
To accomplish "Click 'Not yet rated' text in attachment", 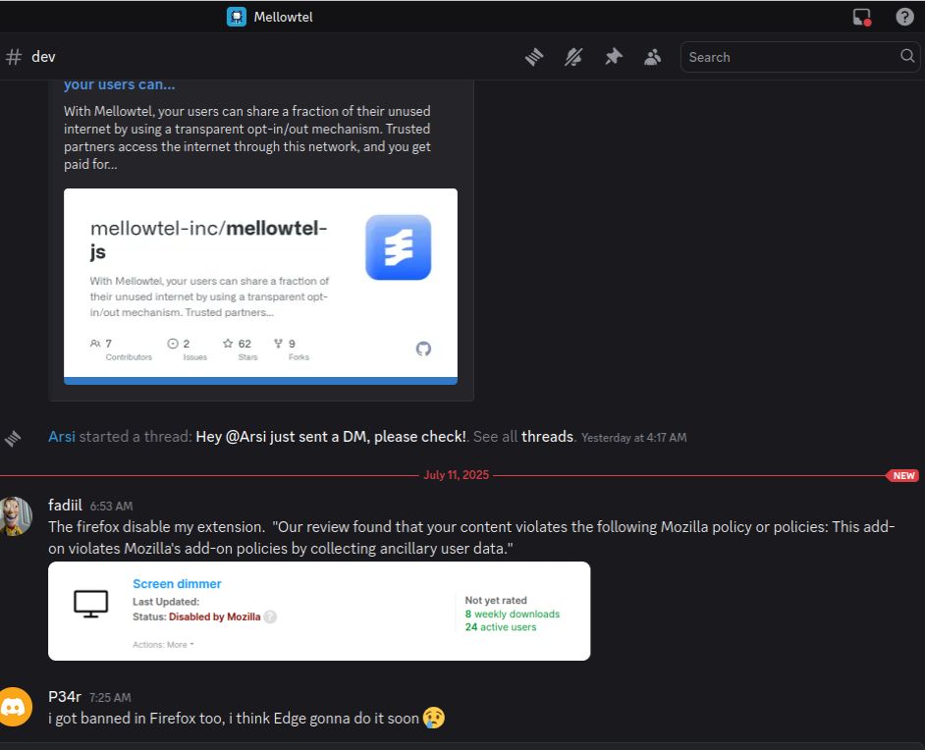I will coord(496,600).
